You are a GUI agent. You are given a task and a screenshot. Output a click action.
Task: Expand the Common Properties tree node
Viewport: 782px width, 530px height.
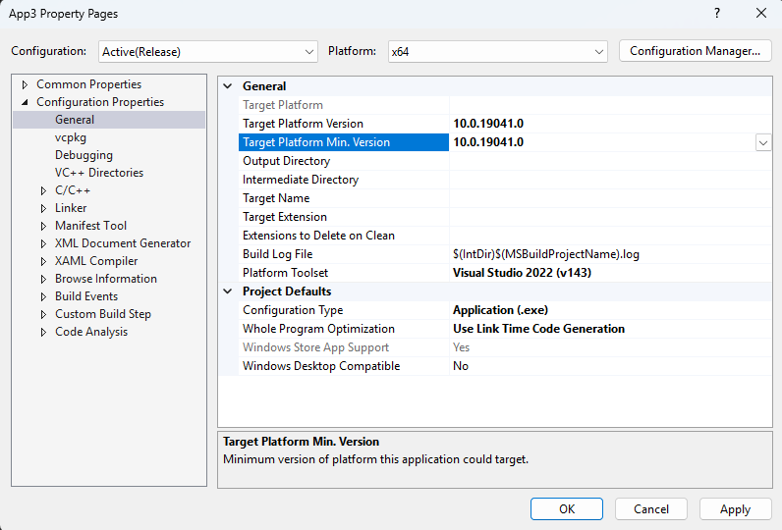pyautogui.click(x=26, y=84)
